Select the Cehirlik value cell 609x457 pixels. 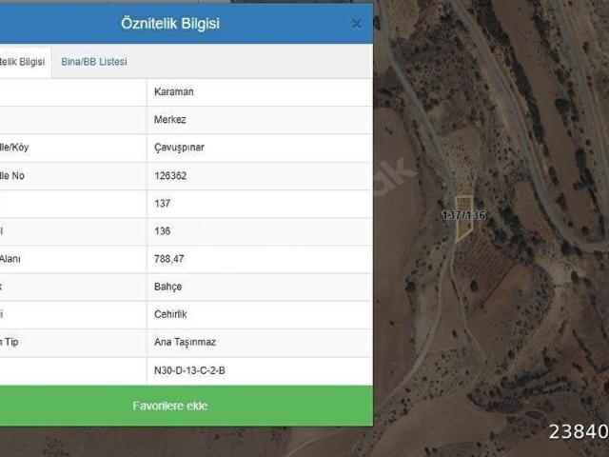[x=260, y=314]
